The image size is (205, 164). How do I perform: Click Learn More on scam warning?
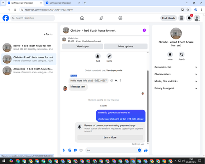pos(110,137)
